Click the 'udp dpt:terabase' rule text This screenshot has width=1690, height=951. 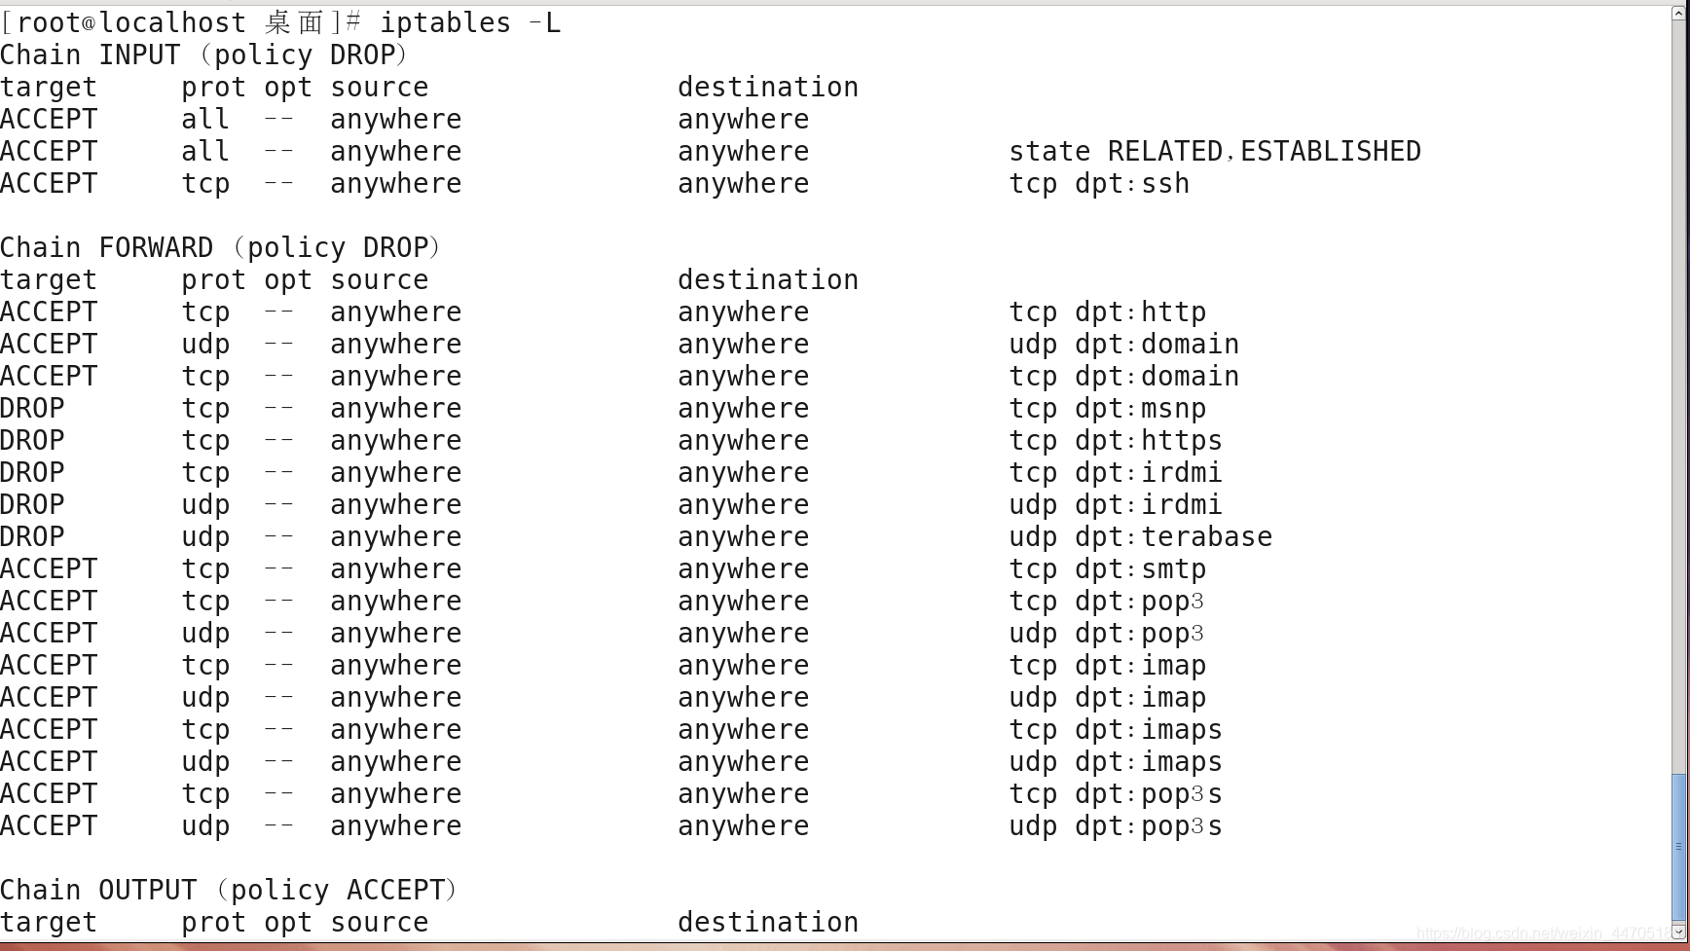click(1141, 536)
